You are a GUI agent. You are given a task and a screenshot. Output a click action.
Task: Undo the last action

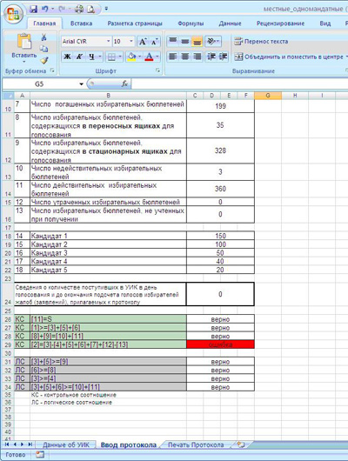click(44, 9)
